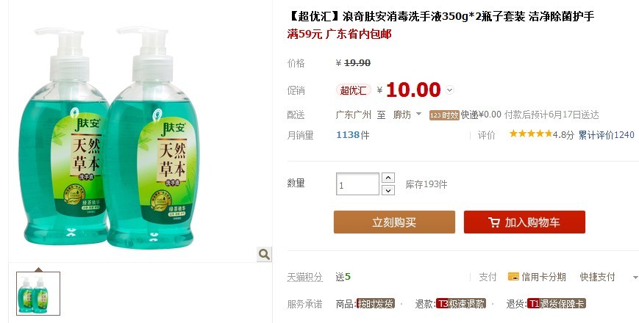Select the product thumbnail below main image
Image resolution: width=639 pixels, height=323 pixels.
click(x=38, y=294)
